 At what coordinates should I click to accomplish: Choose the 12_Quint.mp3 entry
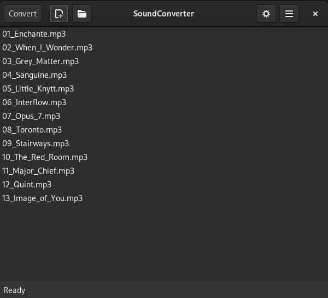pos(27,185)
